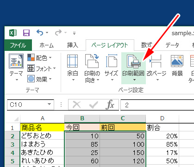This screenshot has height=167, width=194.
Task: Open the 効果 theme effects dropdown
Action: 40,79
